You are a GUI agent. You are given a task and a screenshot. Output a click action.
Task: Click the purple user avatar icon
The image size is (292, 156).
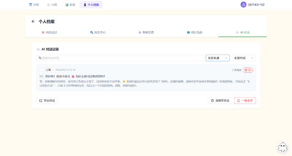click(x=243, y=5)
